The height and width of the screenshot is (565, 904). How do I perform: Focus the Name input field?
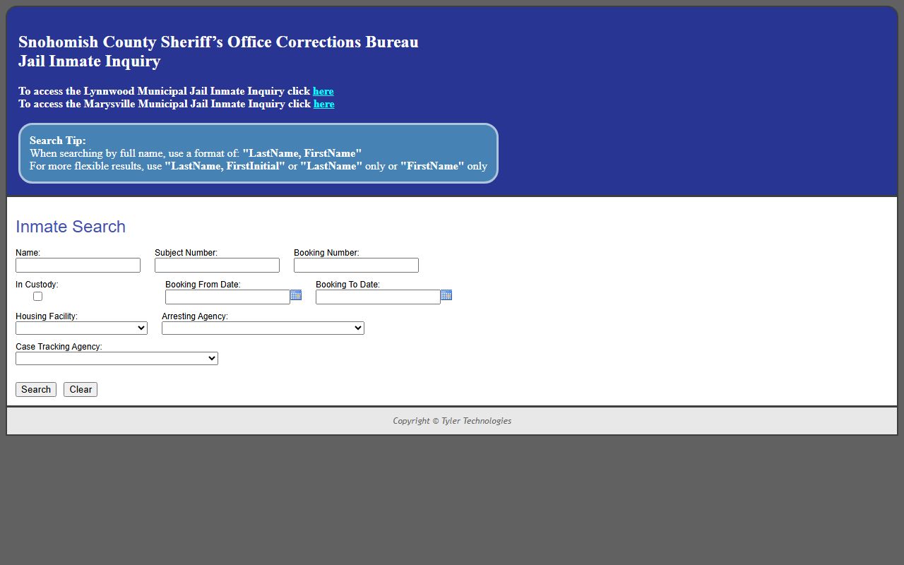pyautogui.click(x=78, y=266)
